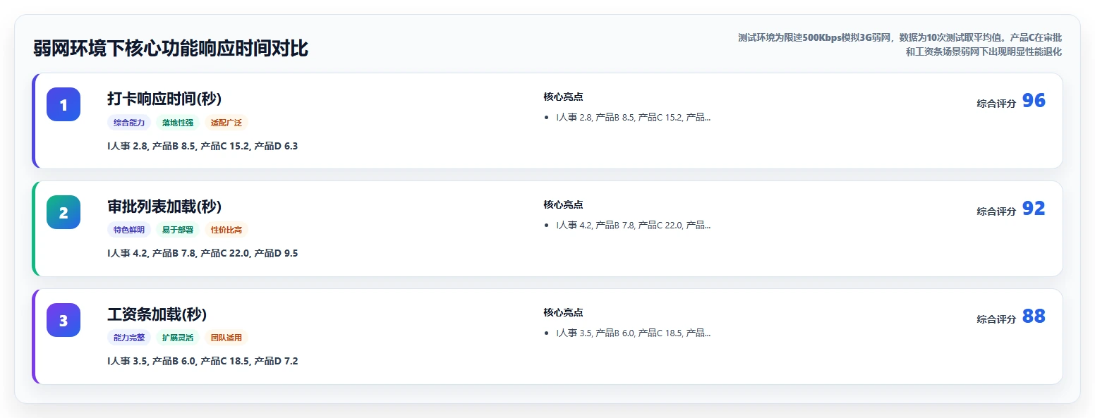Open the 工资条加载(秒) card title

pyautogui.click(x=157, y=314)
